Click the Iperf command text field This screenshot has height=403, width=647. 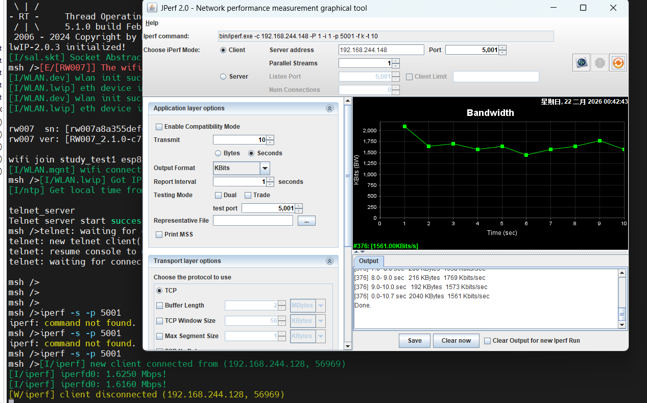385,36
